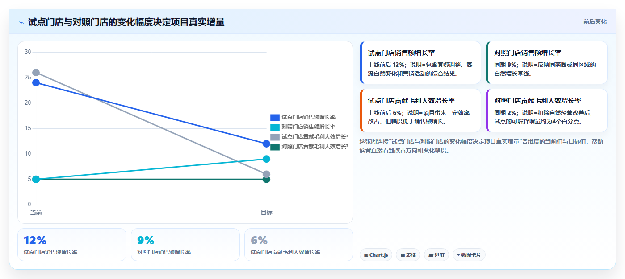Click the cyan data point at 5 on 当前
The image size is (625, 279).
tap(36, 180)
